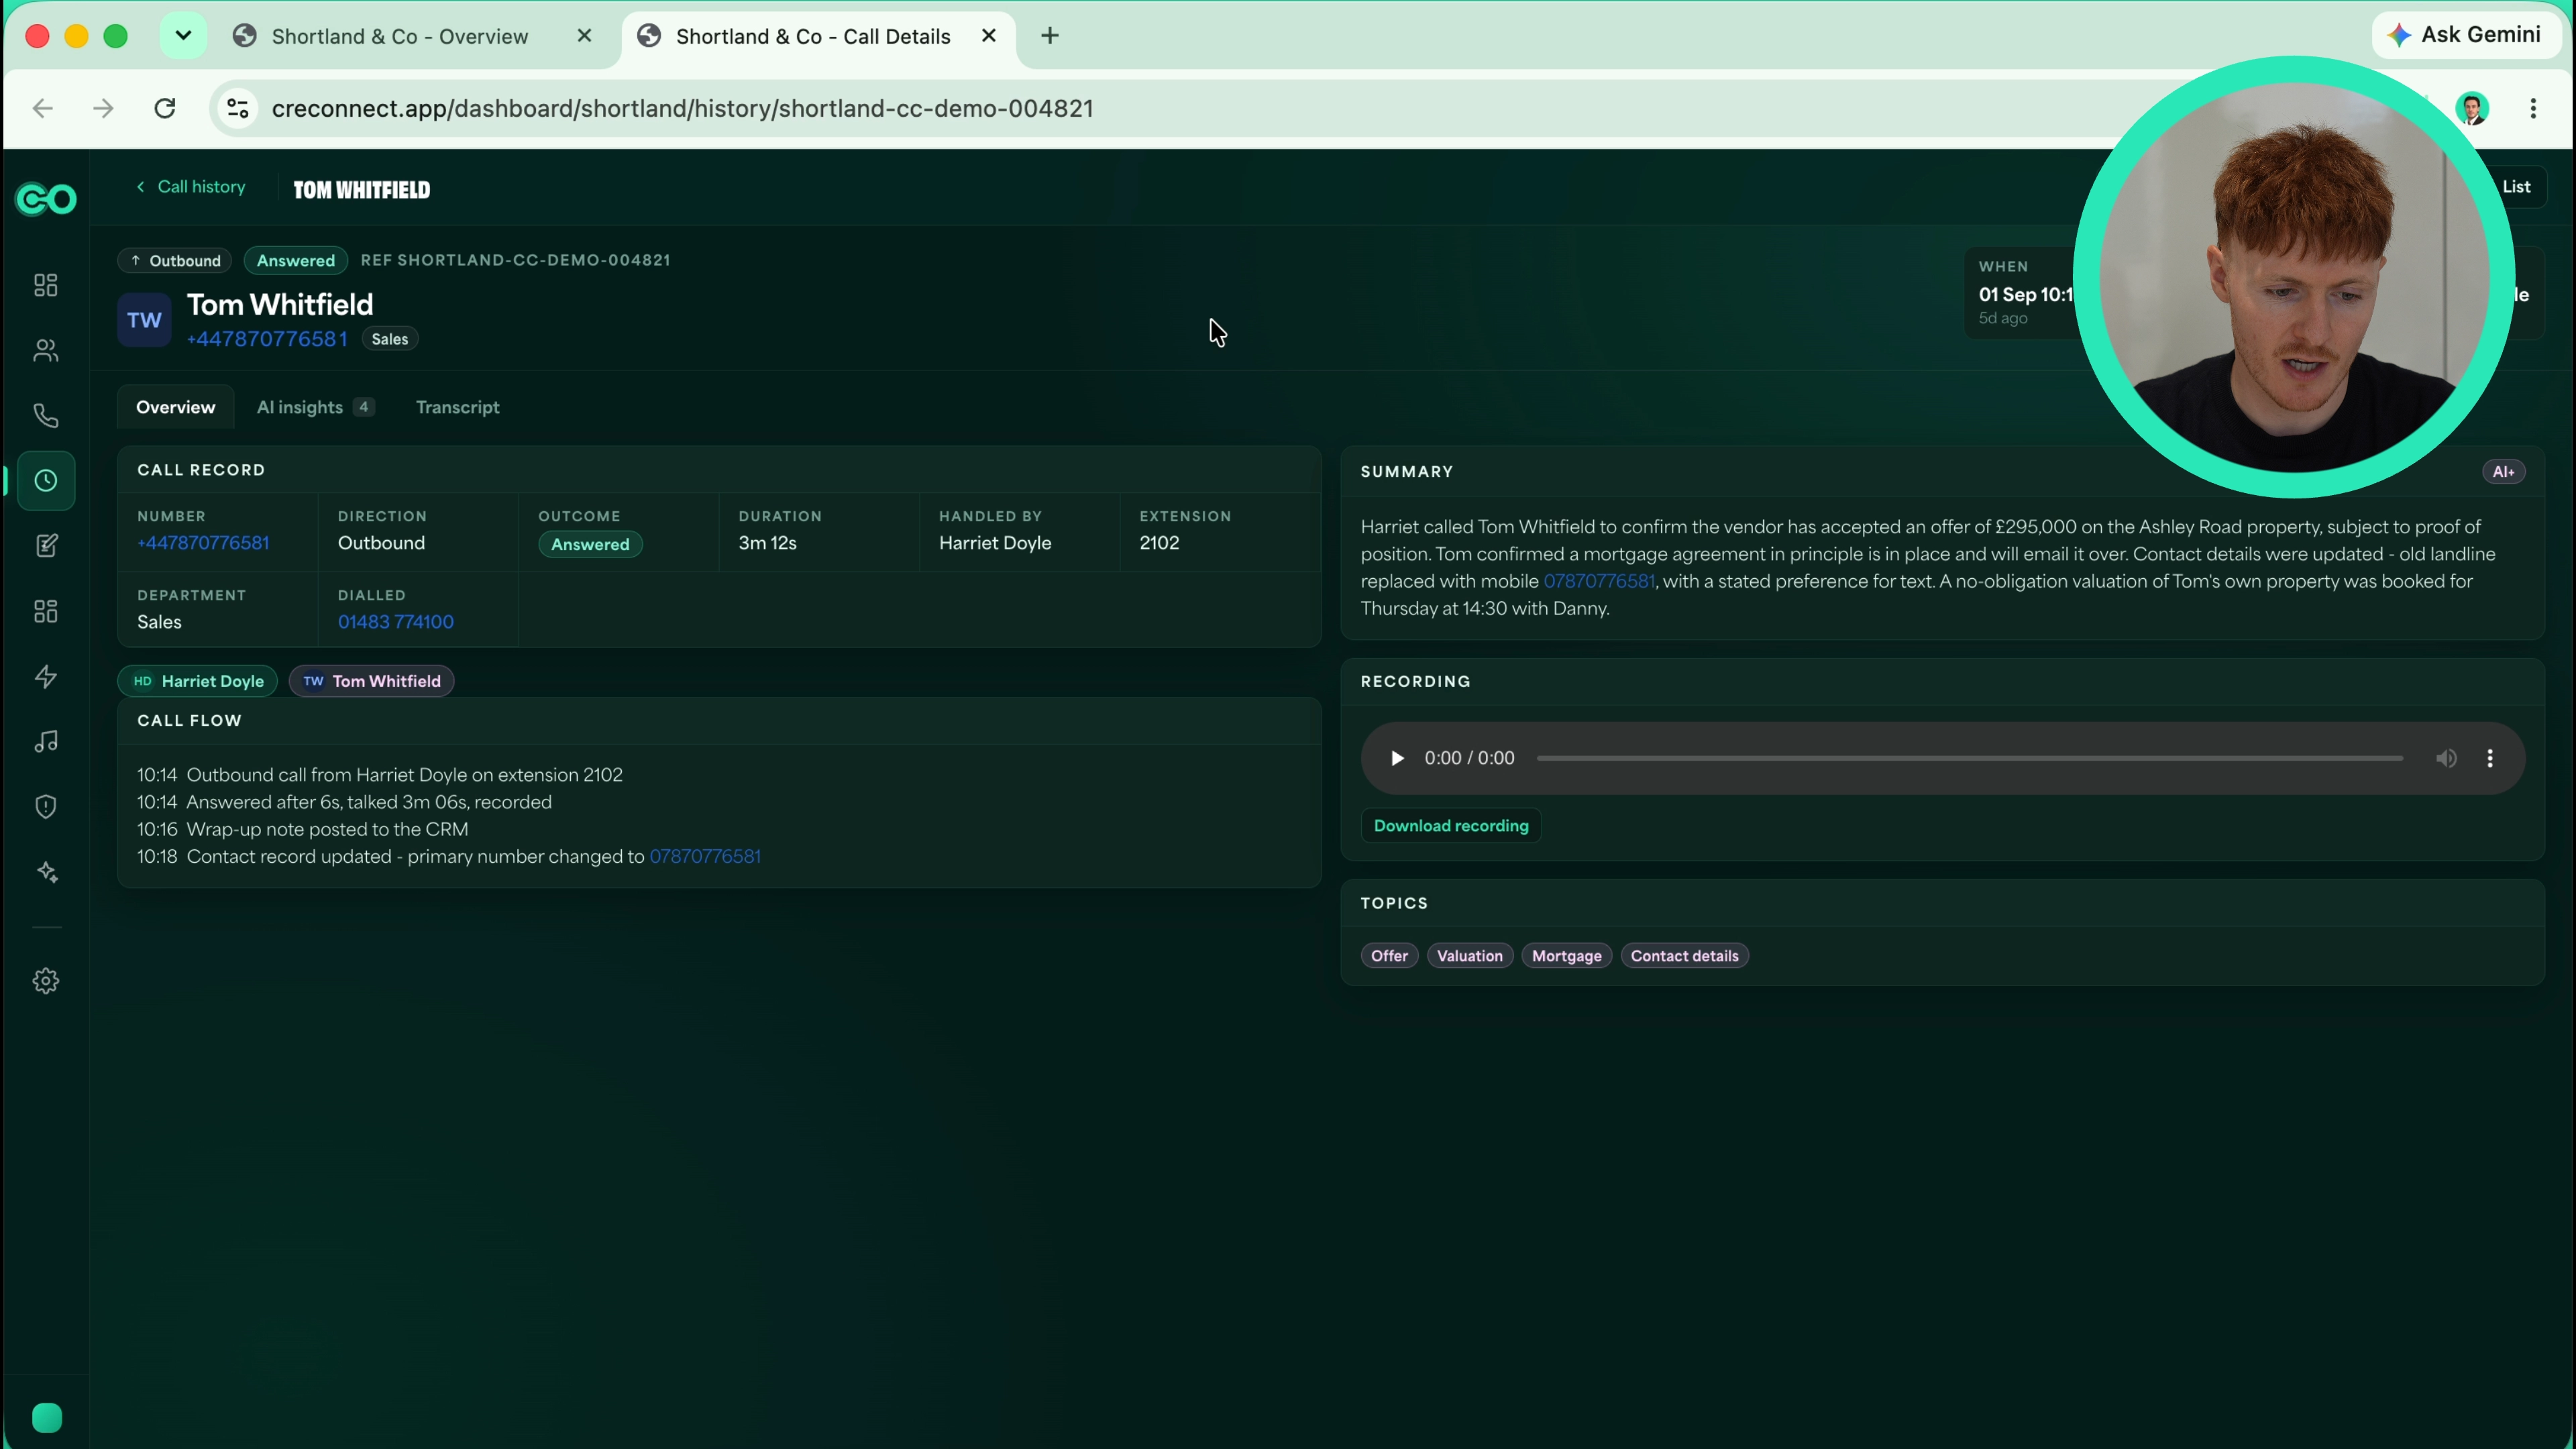Click 07870776581 link in Call Flow
This screenshot has width=2576, height=1449.
(705, 857)
